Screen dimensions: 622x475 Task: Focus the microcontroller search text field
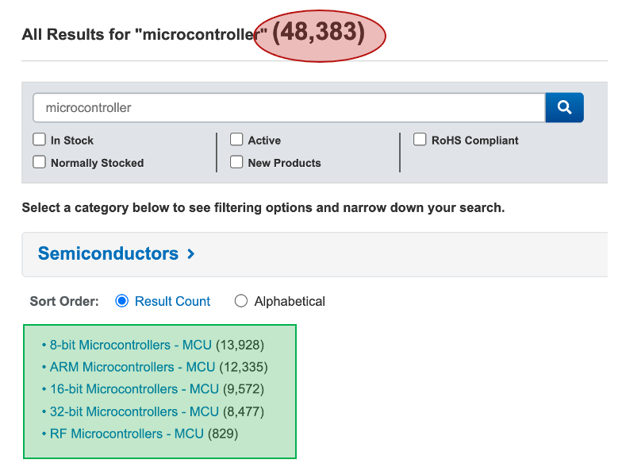pyautogui.click(x=289, y=107)
